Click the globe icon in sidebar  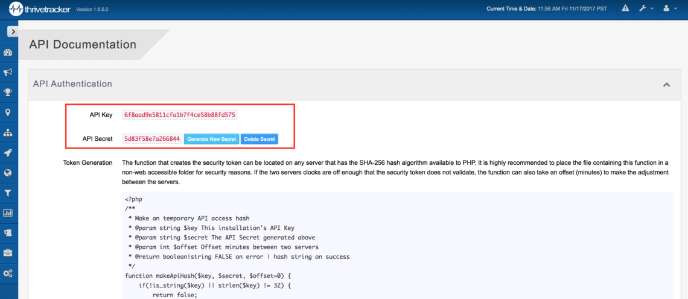pos(8,173)
